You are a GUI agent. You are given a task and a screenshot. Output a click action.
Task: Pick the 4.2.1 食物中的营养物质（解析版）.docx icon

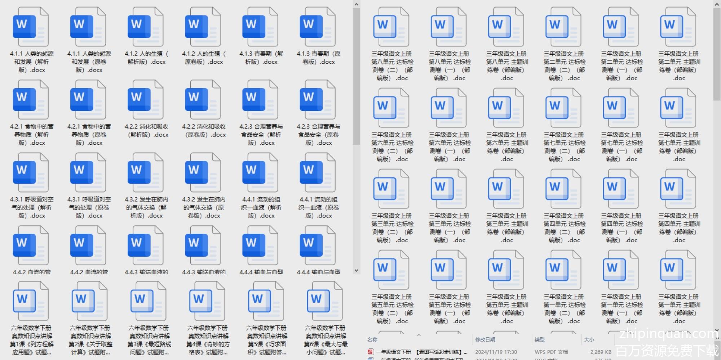click(31, 100)
